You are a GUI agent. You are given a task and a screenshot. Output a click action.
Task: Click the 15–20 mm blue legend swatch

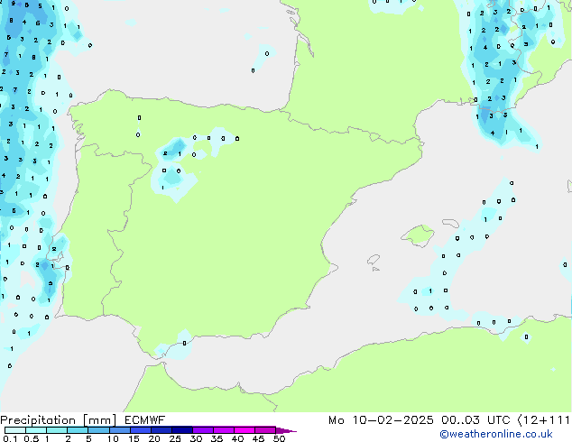click(x=140, y=430)
